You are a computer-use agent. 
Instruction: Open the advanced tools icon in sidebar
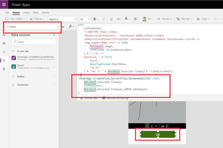pos(4,69)
